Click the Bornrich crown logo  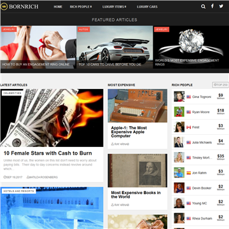[x=4, y=6]
